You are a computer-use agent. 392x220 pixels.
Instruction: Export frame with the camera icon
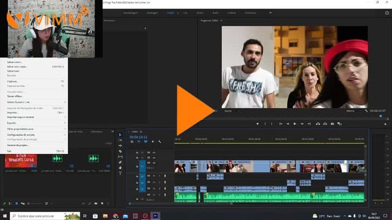point(332,123)
